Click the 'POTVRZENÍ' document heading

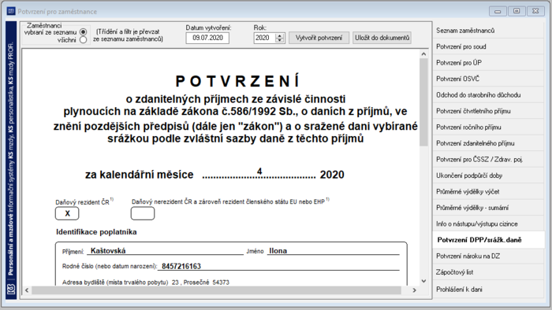click(237, 81)
